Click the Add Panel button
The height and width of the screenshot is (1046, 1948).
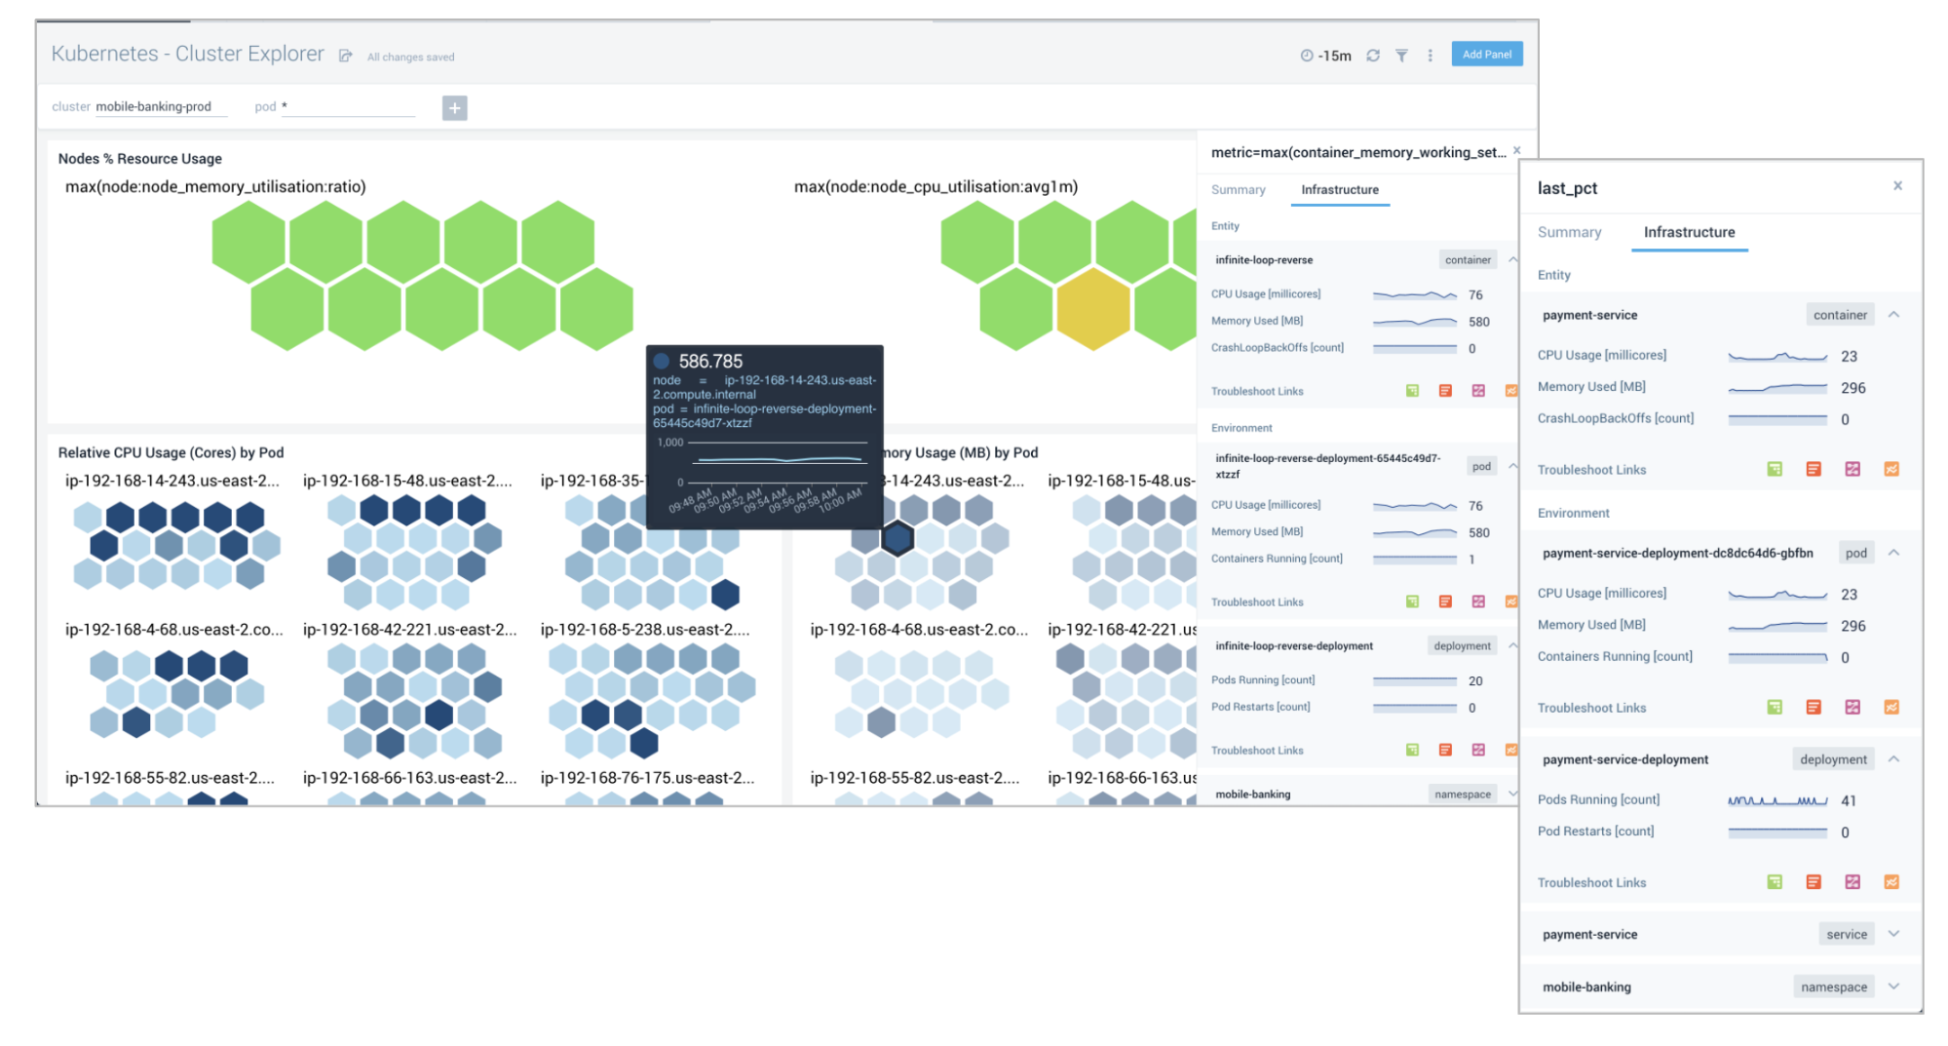(1486, 55)
